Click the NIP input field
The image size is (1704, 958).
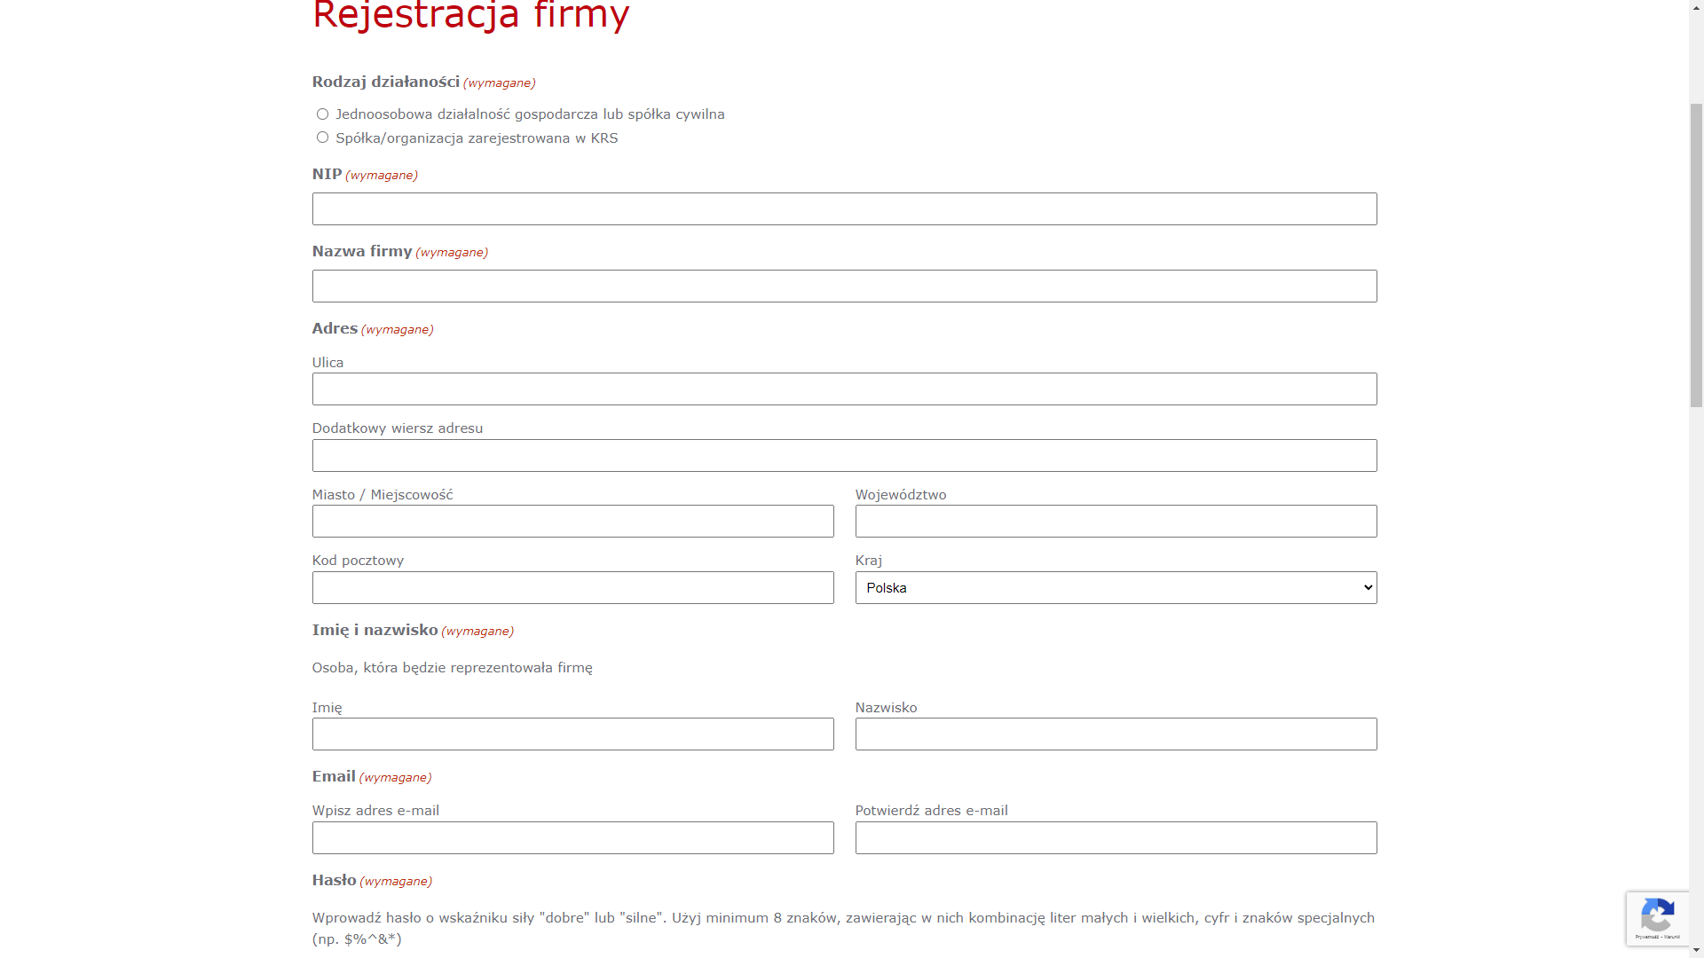844,209
